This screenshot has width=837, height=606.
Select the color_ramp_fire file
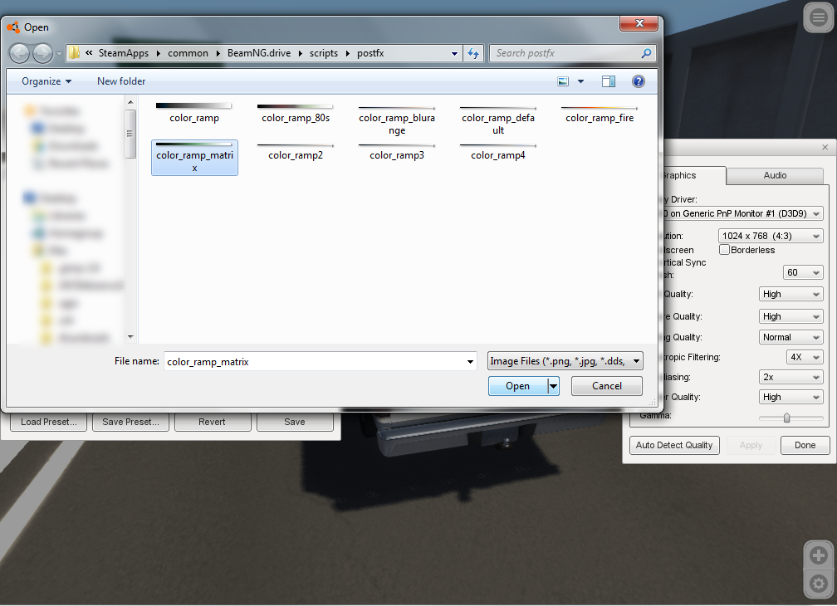coord(600,115)
